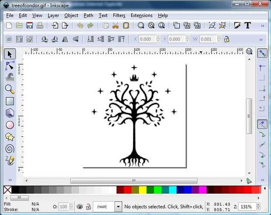Select the Node edit tool
The height and width of the screenshot is (215, 271).
pyautogui.click(x=10, y=65)
